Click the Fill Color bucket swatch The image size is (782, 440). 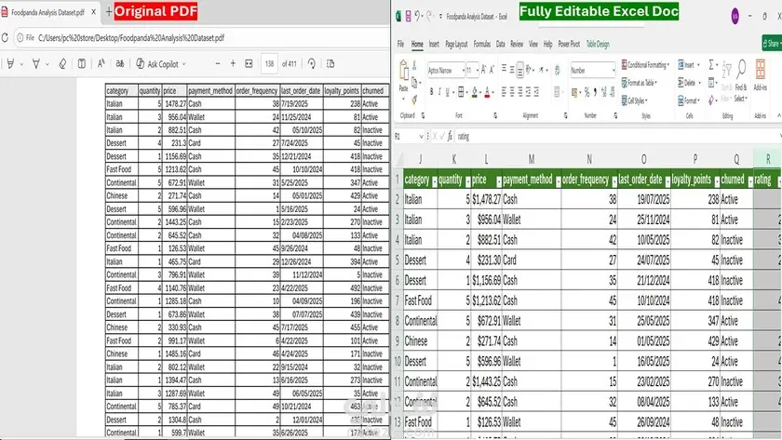474,92
